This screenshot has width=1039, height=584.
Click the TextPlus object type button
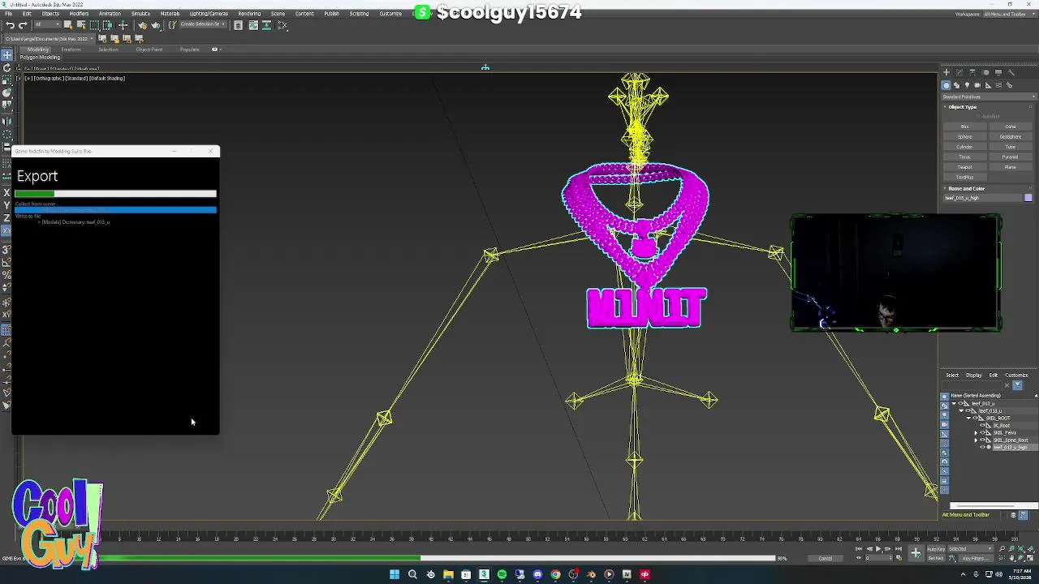tap(965, 177)
